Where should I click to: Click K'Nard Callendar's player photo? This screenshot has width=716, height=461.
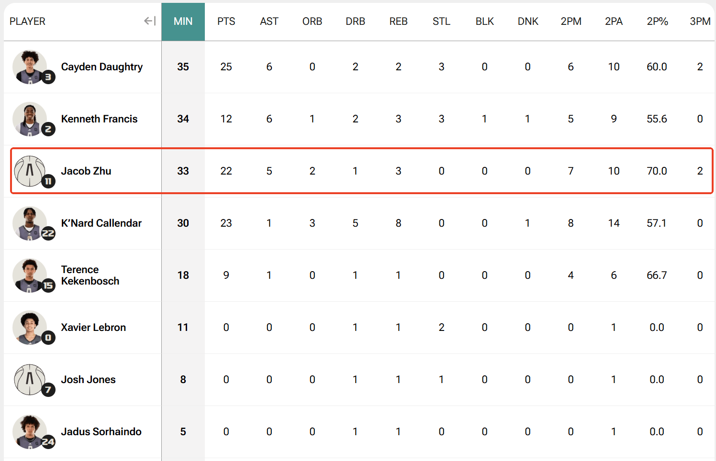[x=29, y=223]
